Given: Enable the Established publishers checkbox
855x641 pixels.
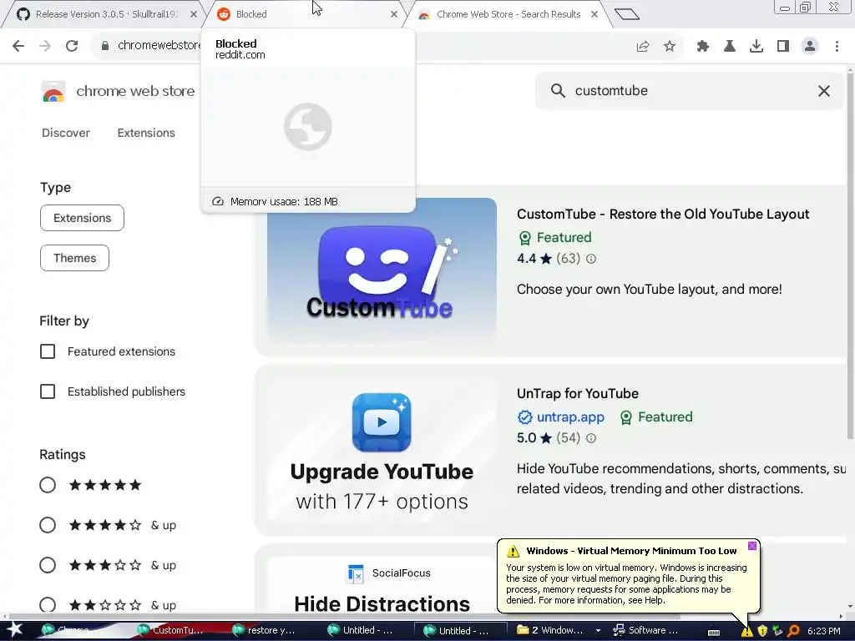Looking at the screenshot, I should coord(48,392).
